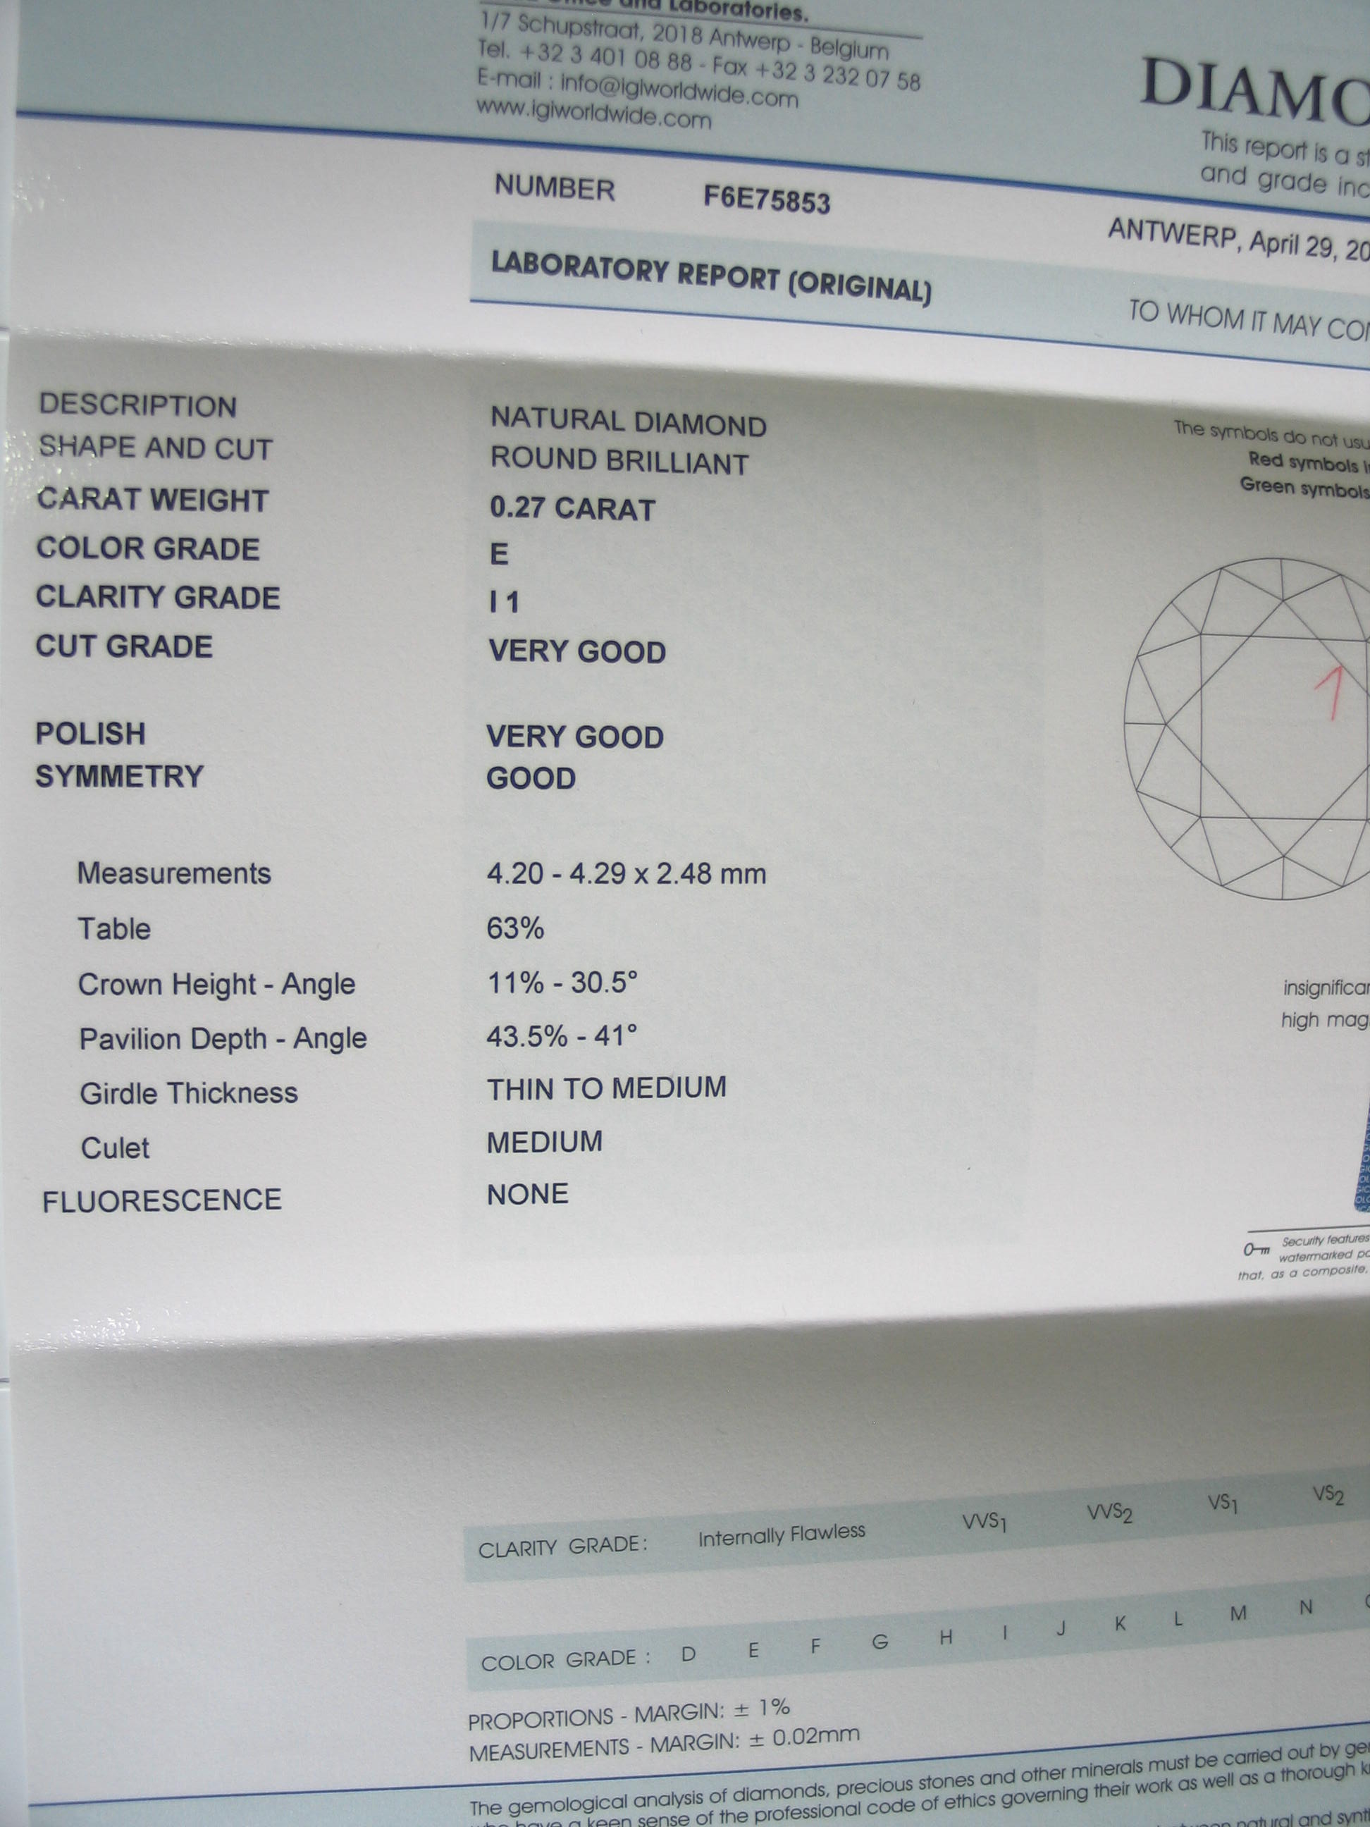Click color grade value E
1370x1827 pixels.
pyautogui.click(x=499, y=554)
